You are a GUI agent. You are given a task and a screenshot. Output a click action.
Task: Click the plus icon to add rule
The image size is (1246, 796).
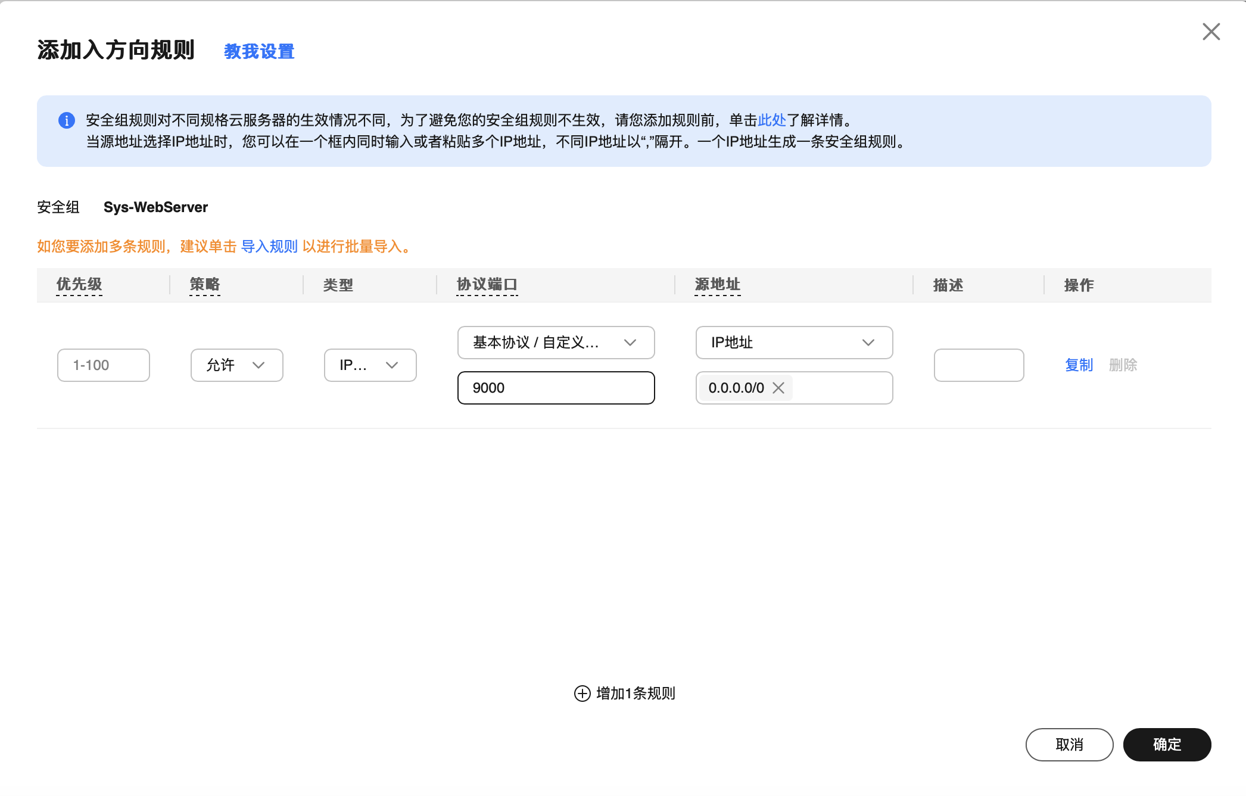[x=582, y=694]
